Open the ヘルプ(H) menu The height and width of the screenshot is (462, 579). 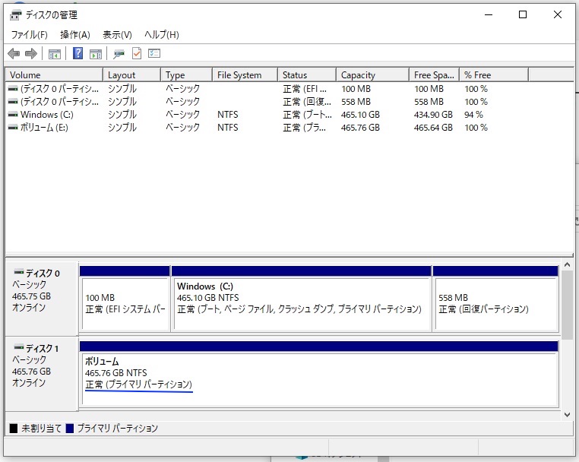pos(162,35)
